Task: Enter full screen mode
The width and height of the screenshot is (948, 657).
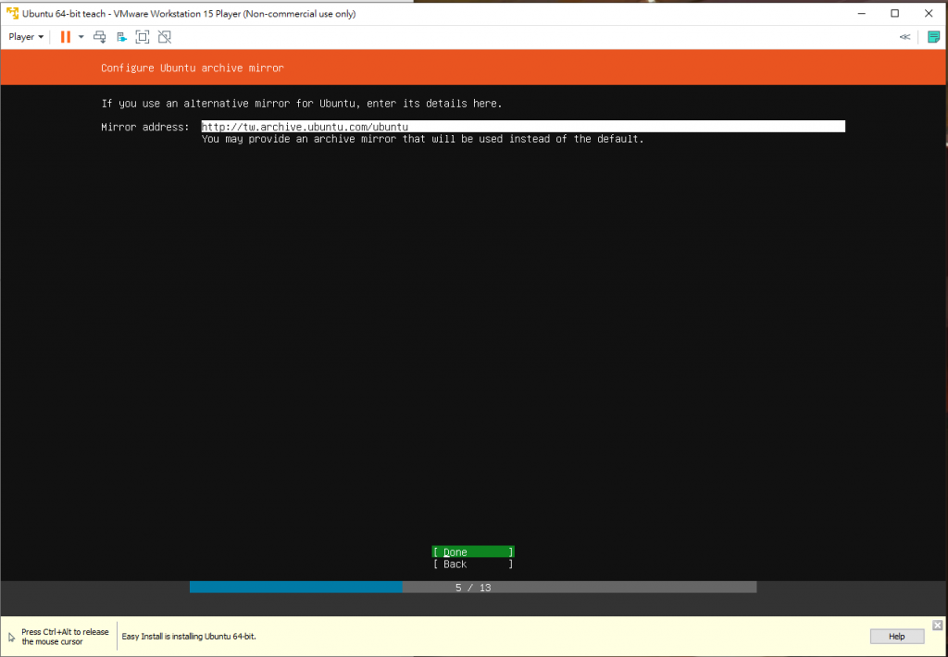Action: (x=142, y=37)
